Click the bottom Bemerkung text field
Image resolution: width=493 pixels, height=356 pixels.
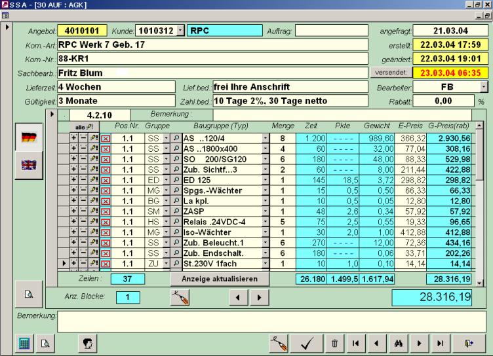coord(271,321)
